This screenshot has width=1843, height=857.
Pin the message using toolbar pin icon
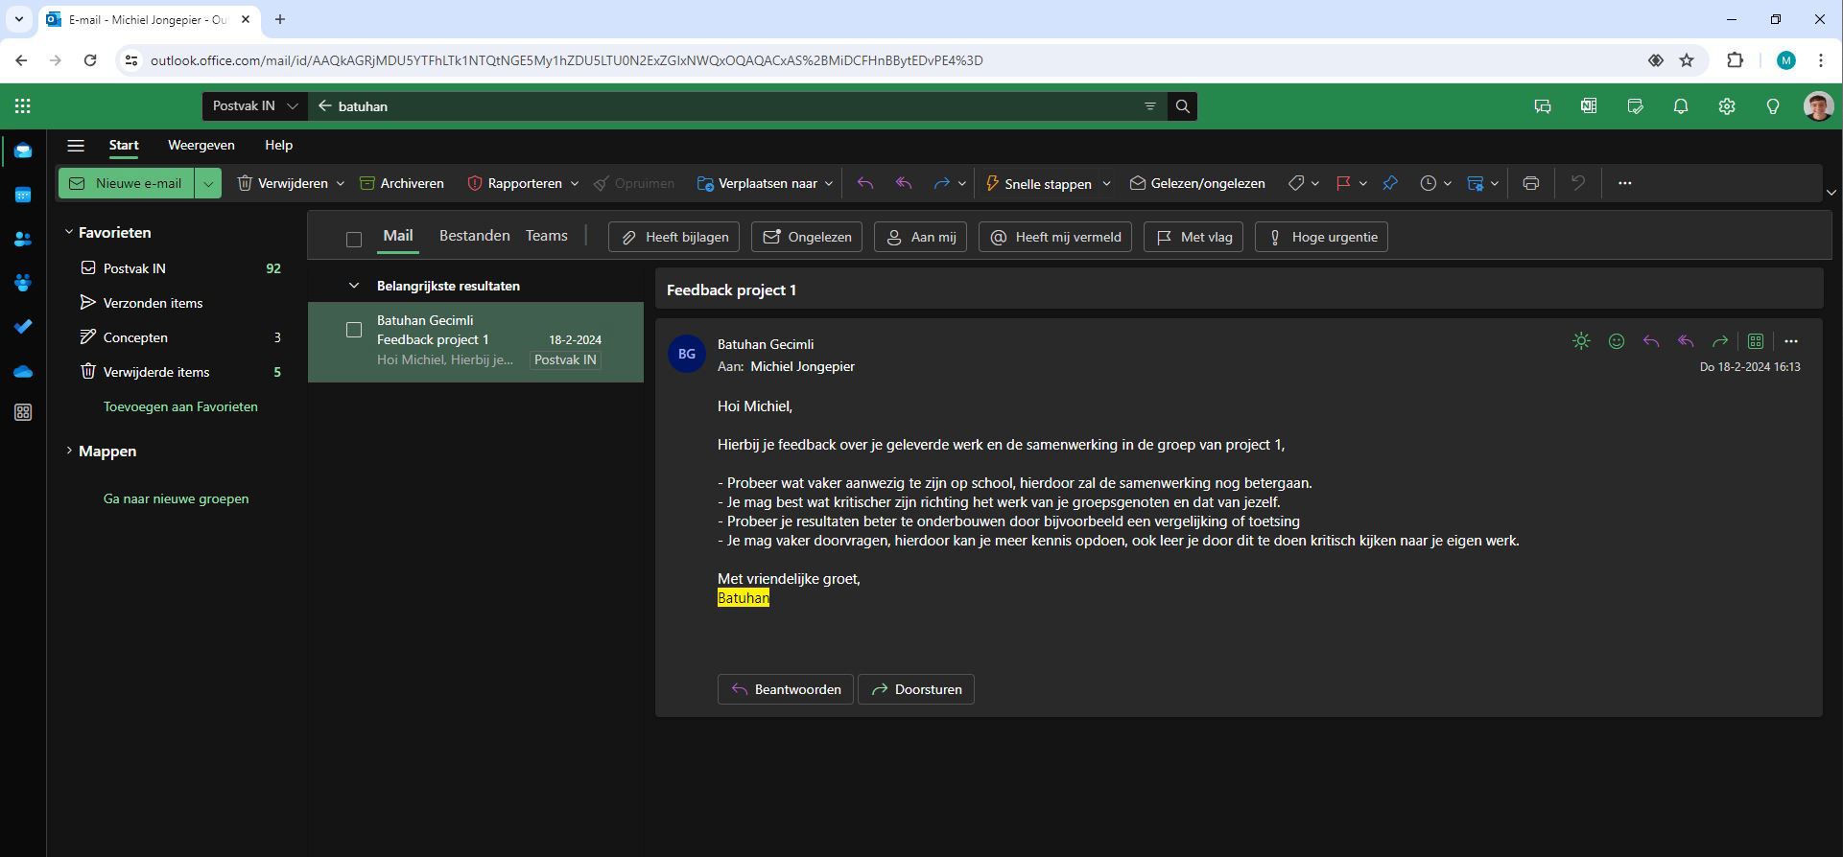pyautogui.click(x=1390, y=183)
